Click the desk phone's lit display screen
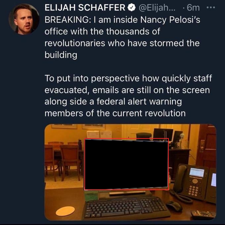225x225 pixels. point(197,172)
